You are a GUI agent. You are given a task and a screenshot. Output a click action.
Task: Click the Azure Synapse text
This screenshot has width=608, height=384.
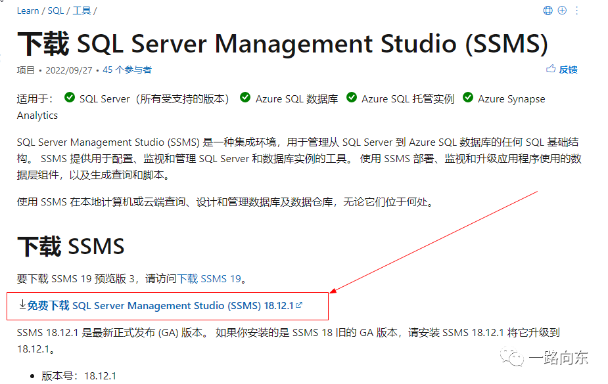(x=511, y=99)
